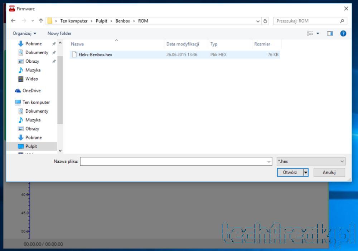
Task: Select Muzyka in quick access
Action: pyautogui.click(x=33, y=70)
